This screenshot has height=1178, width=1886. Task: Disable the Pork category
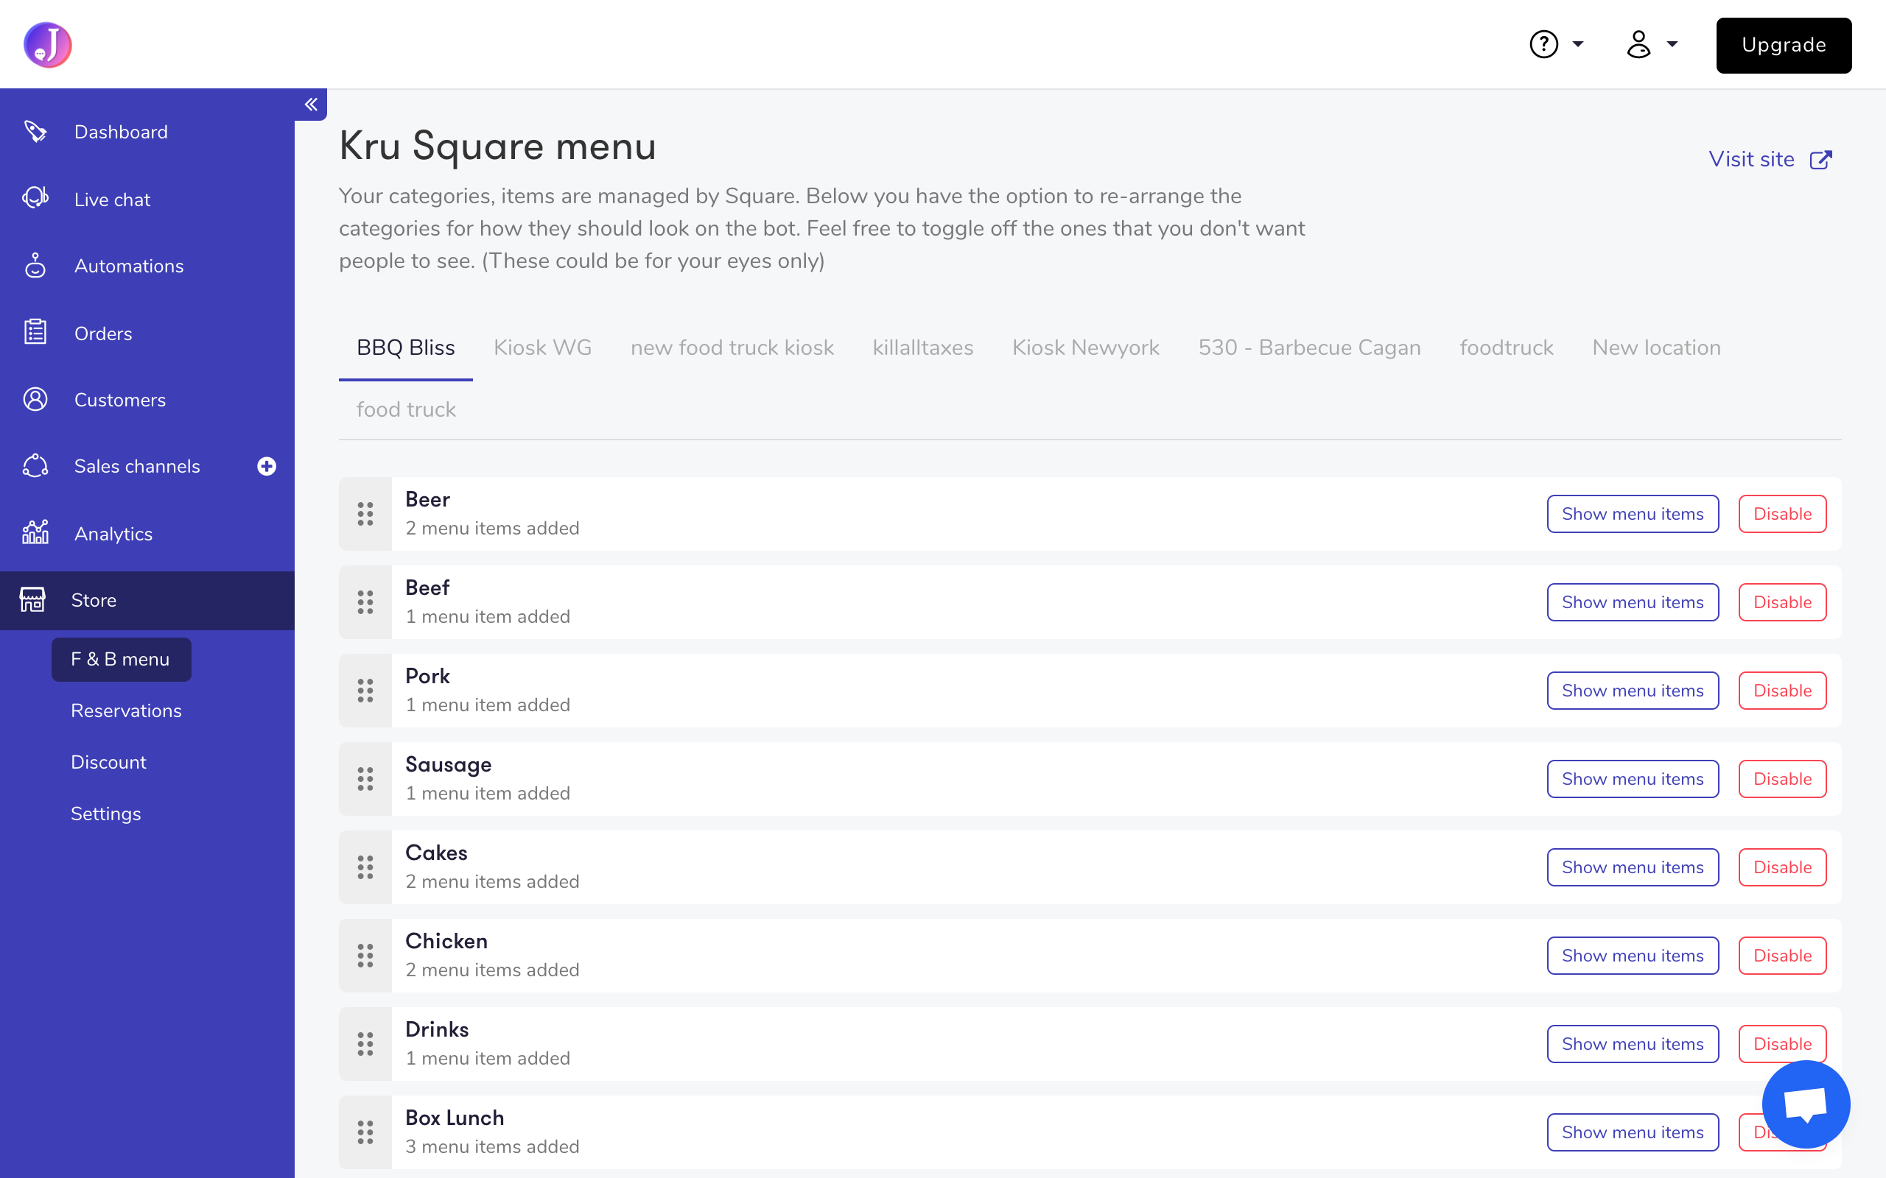click(x=1782, y=691)
